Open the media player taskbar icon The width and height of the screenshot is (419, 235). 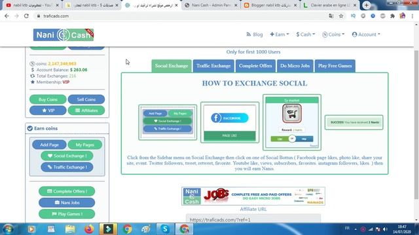click(31, 229)
